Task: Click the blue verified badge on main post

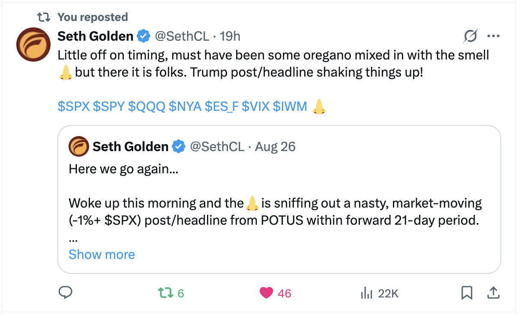Action: point(143,36)
